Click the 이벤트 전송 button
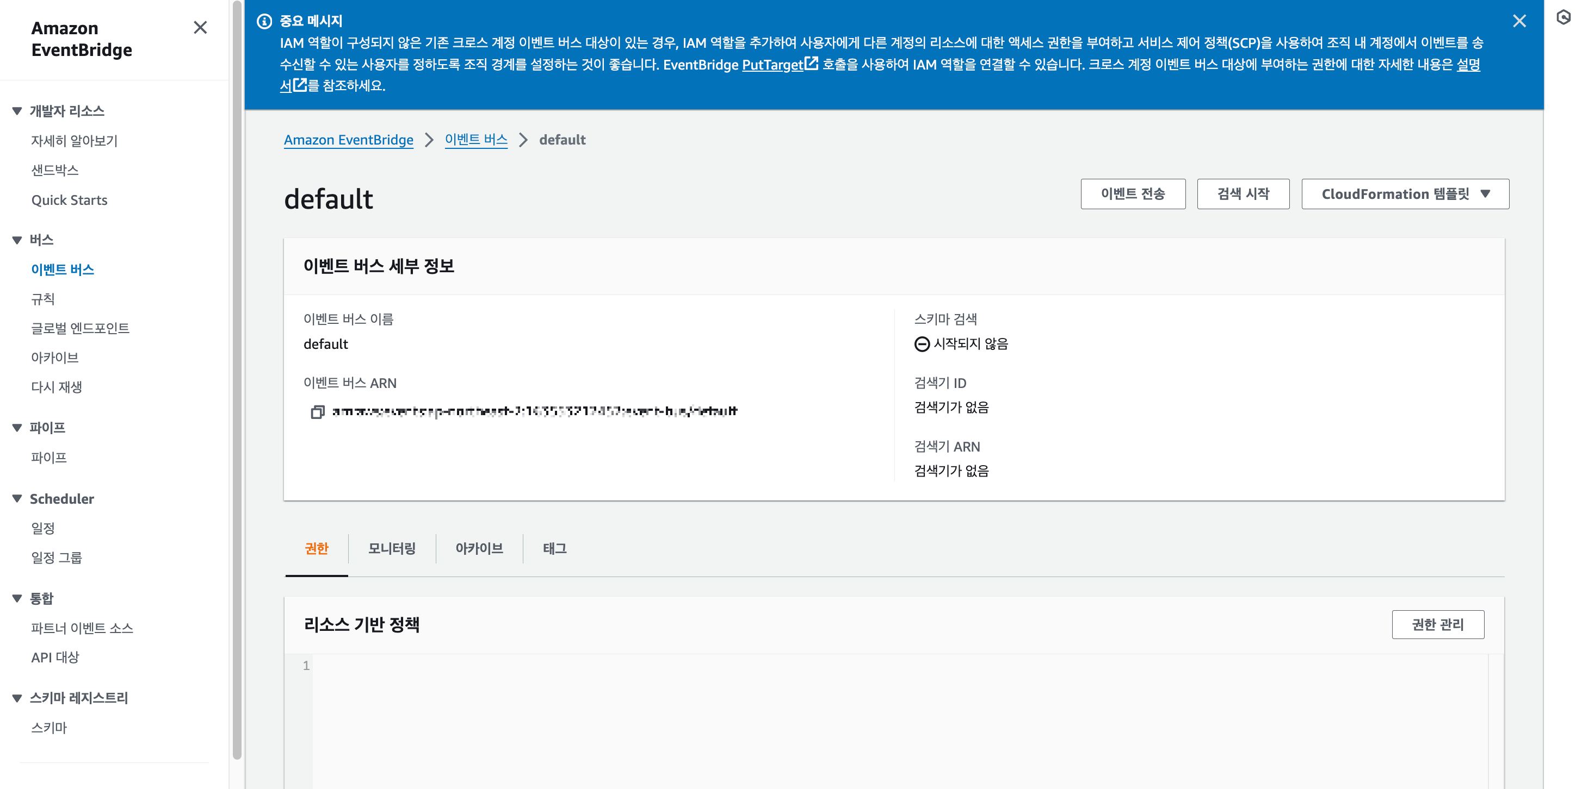 pos(1133,194)
